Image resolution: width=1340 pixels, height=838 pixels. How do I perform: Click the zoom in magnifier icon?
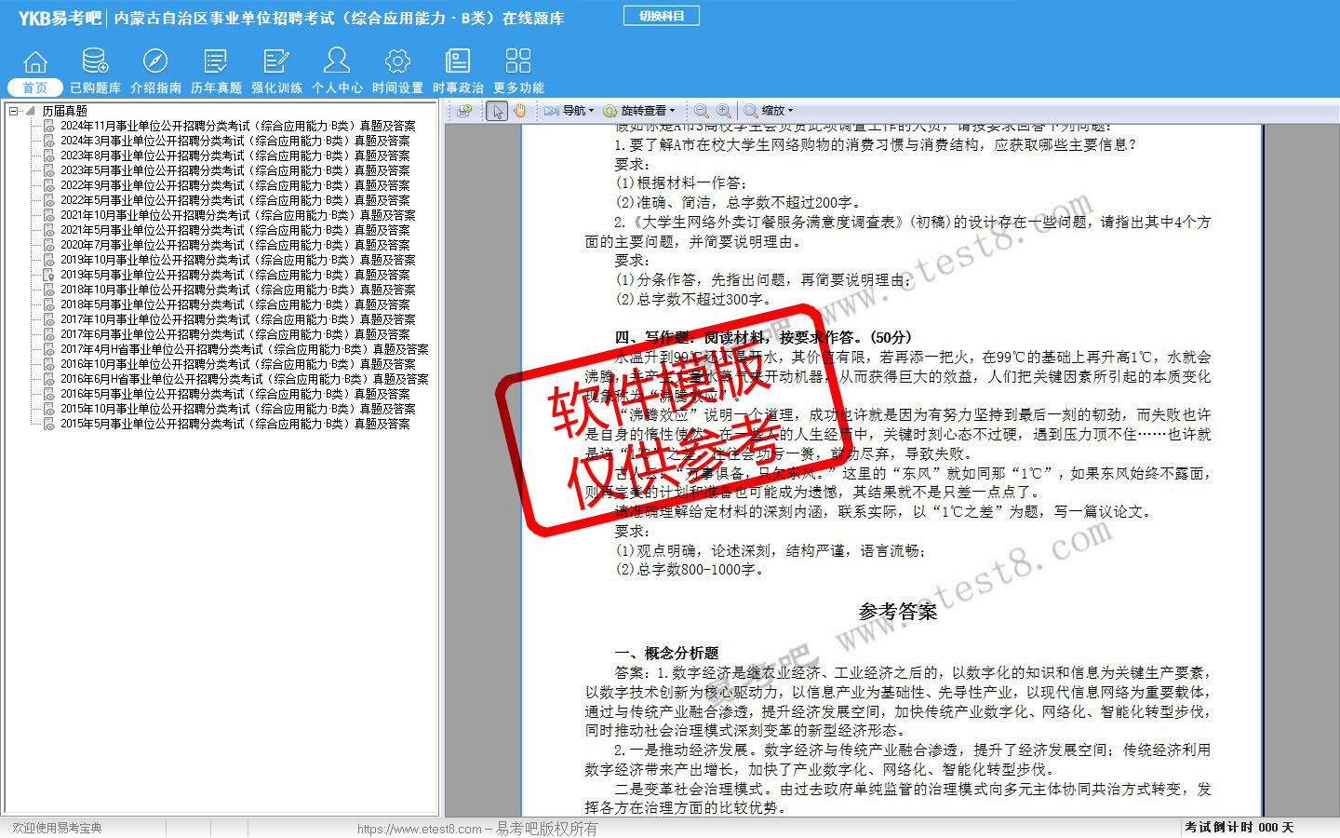click(x=724, y=111)
